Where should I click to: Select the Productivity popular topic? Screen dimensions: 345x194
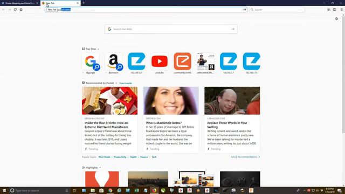[x=120, y=157]
